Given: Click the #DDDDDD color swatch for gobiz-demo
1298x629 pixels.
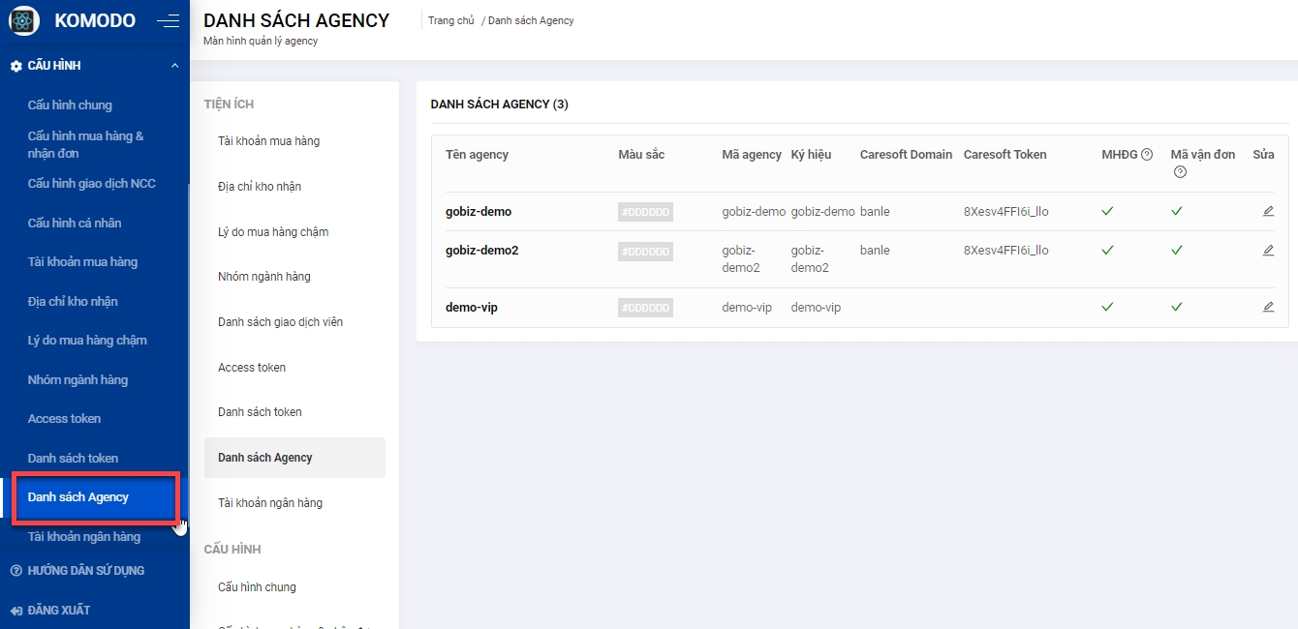Looking at the screenshot, I should point(645,212).
